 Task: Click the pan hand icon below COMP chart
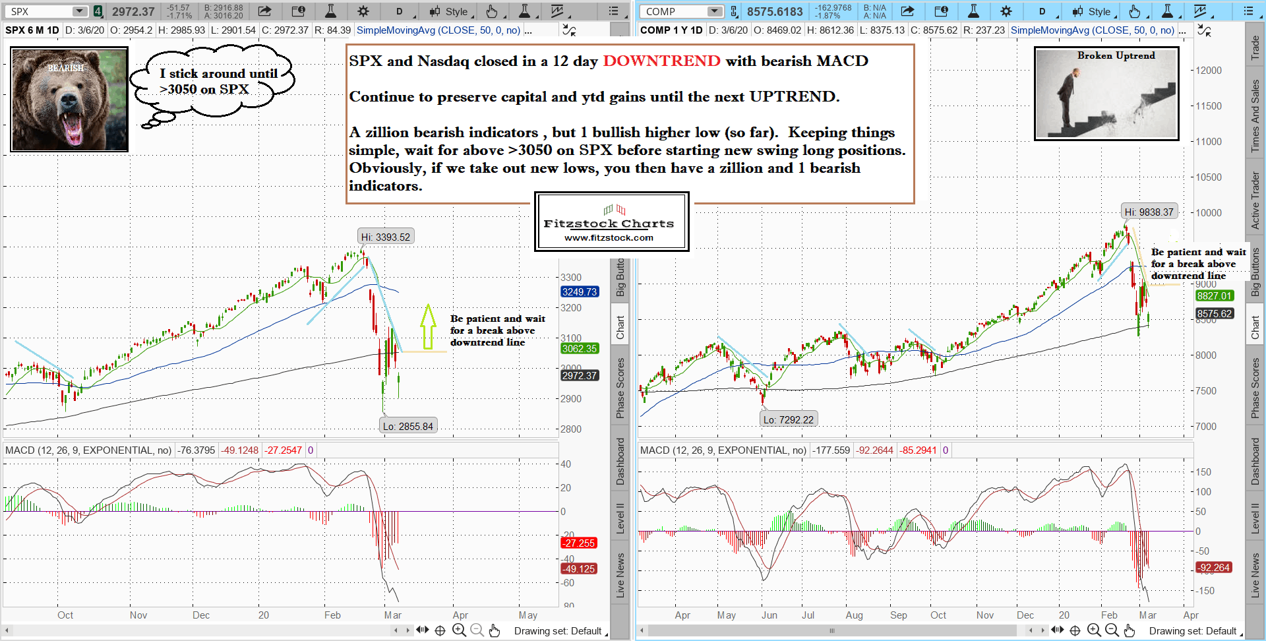click(x=1130, y=630)
